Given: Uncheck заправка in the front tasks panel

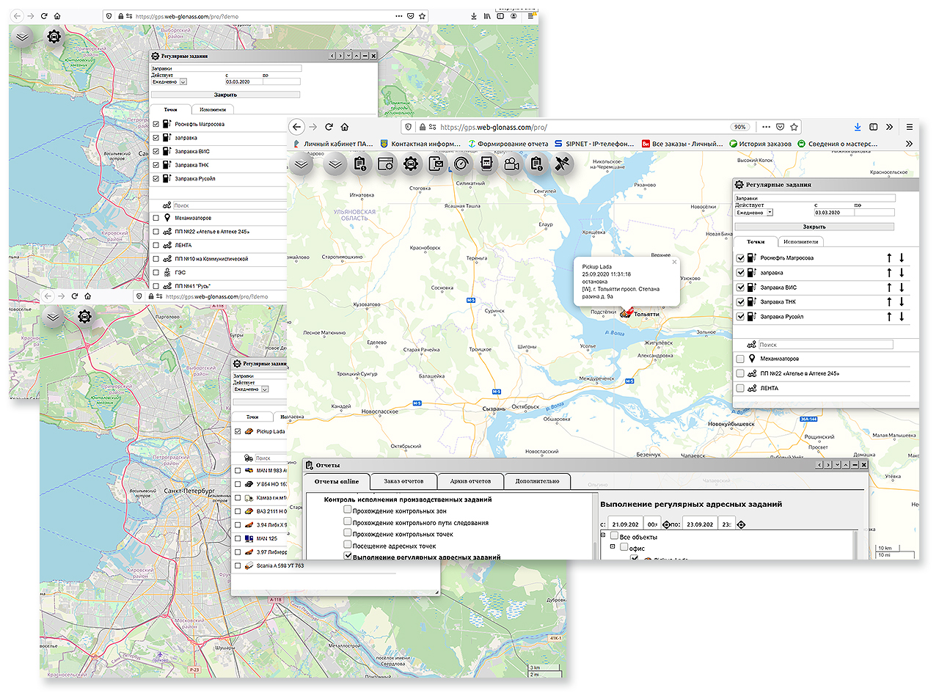Looking at the screenshot, I should click(x=740, y=273).
